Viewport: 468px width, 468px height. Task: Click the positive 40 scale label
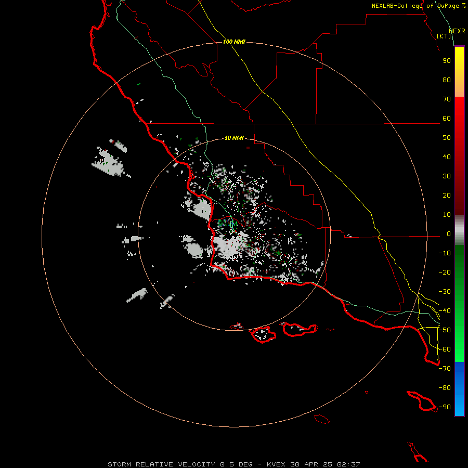[x=447, y=157]
